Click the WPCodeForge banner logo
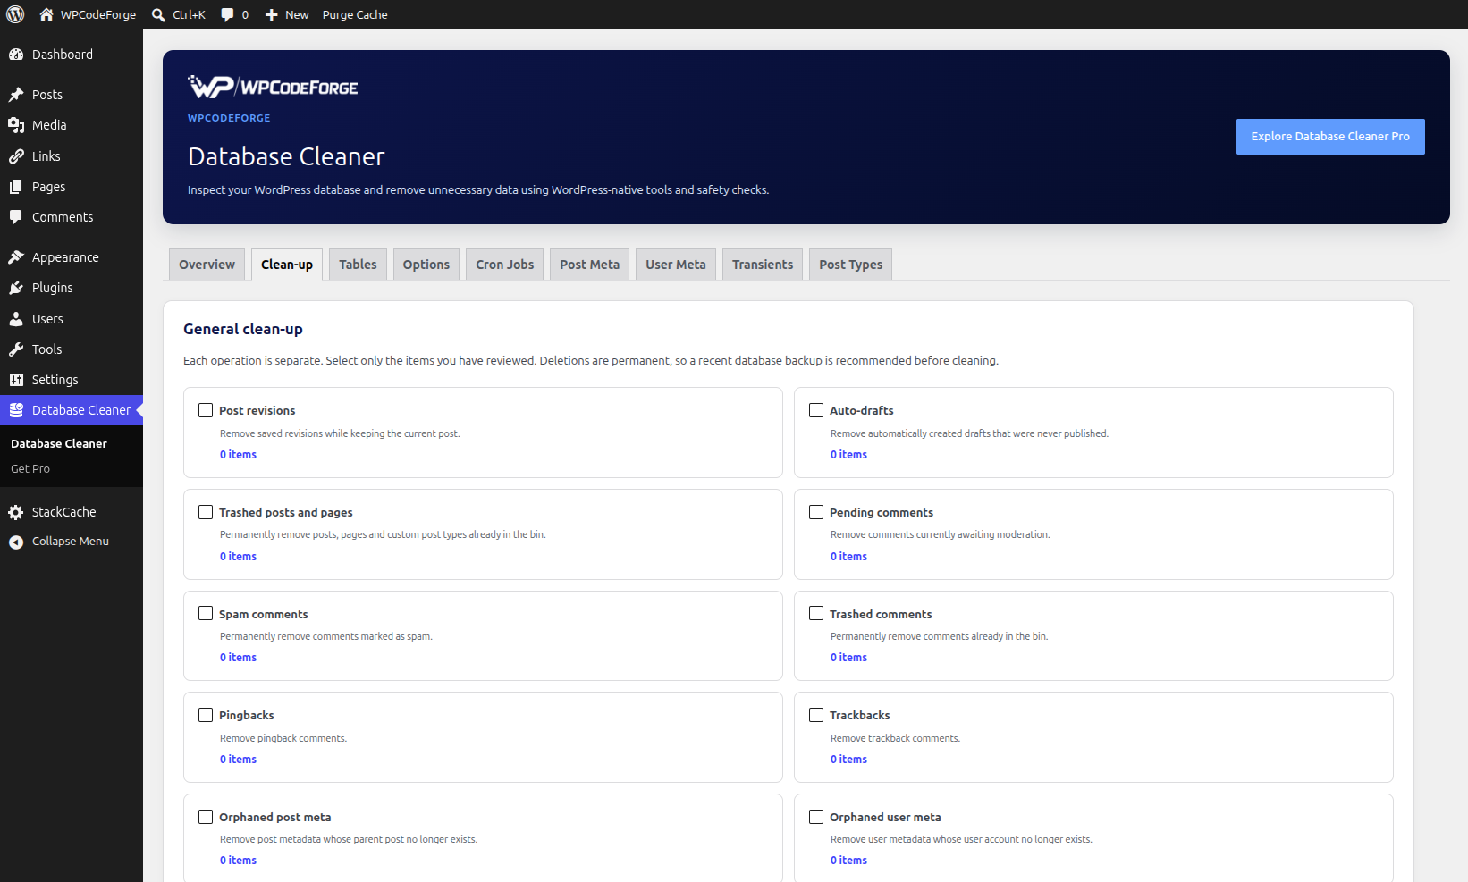Viewport: 1468px width, 882px height. 273,87
